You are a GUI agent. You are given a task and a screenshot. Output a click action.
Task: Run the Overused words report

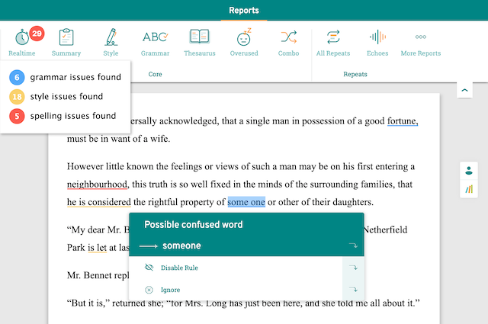point(244,43)
